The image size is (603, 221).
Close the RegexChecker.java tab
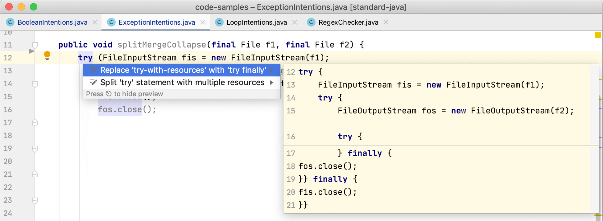(386, 23)
